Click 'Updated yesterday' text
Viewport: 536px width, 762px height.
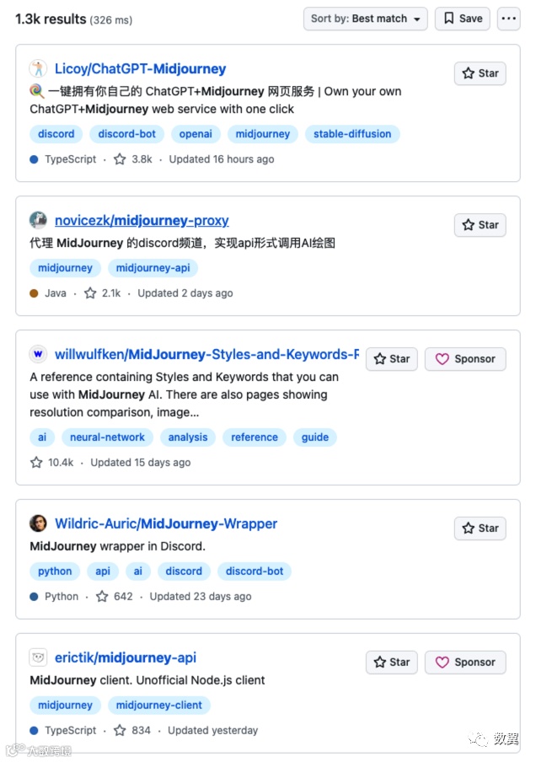[x=213, y=731]
